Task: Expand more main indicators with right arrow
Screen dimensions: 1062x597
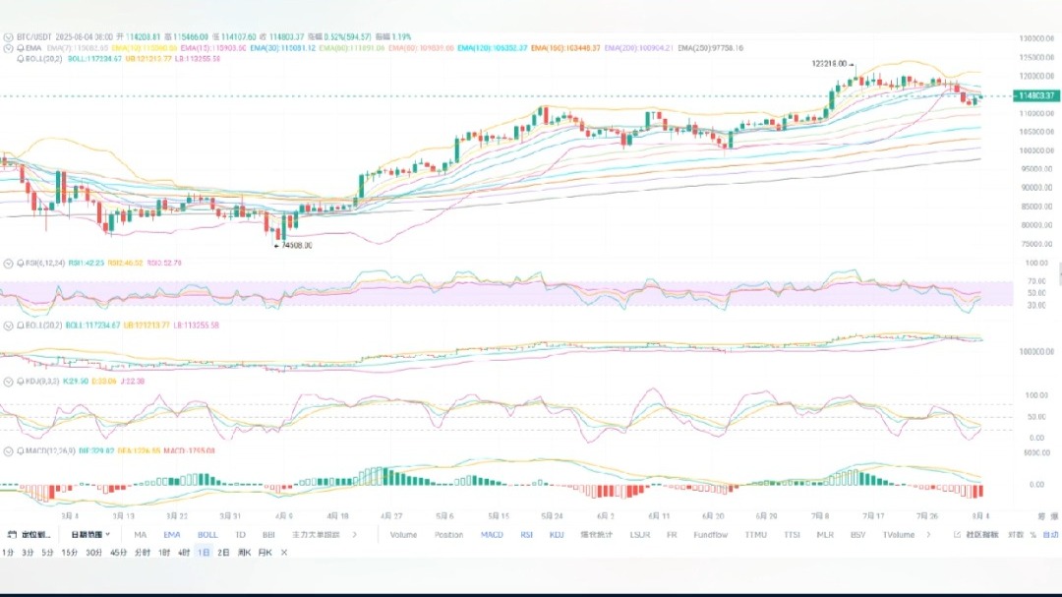Action: click(354, 535)
